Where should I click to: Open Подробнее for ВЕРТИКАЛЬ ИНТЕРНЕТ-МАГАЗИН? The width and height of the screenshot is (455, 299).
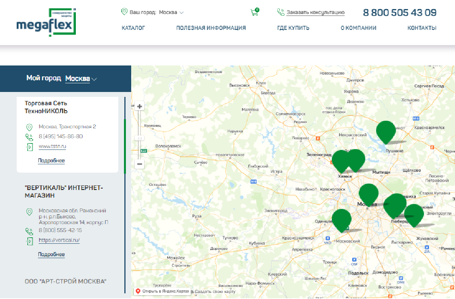tap(51, 255)
